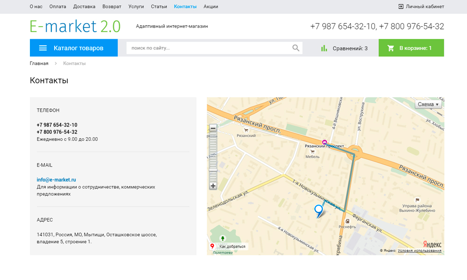Viewport: 467px width, 280px height.
Task: Open Сравнений: 3 comparison list
Action: point(344,48)
